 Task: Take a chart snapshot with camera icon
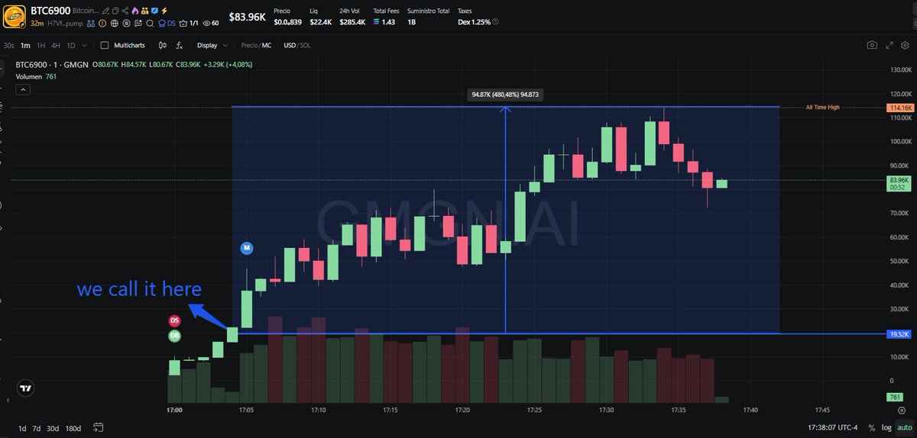pos(872,45)
